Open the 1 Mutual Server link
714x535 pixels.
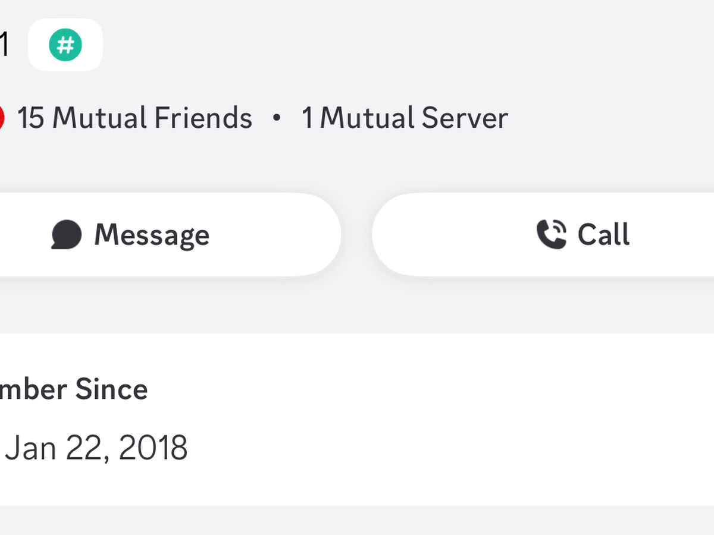pyautogui.click(x=405, y=118)
